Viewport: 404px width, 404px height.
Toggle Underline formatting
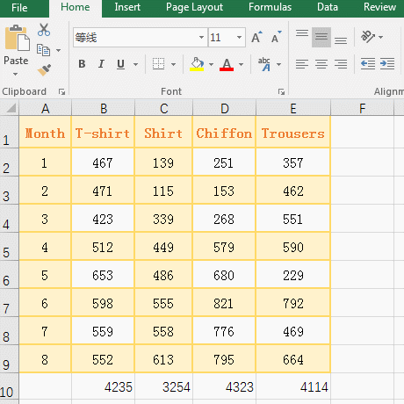click(x=120, y=64)
